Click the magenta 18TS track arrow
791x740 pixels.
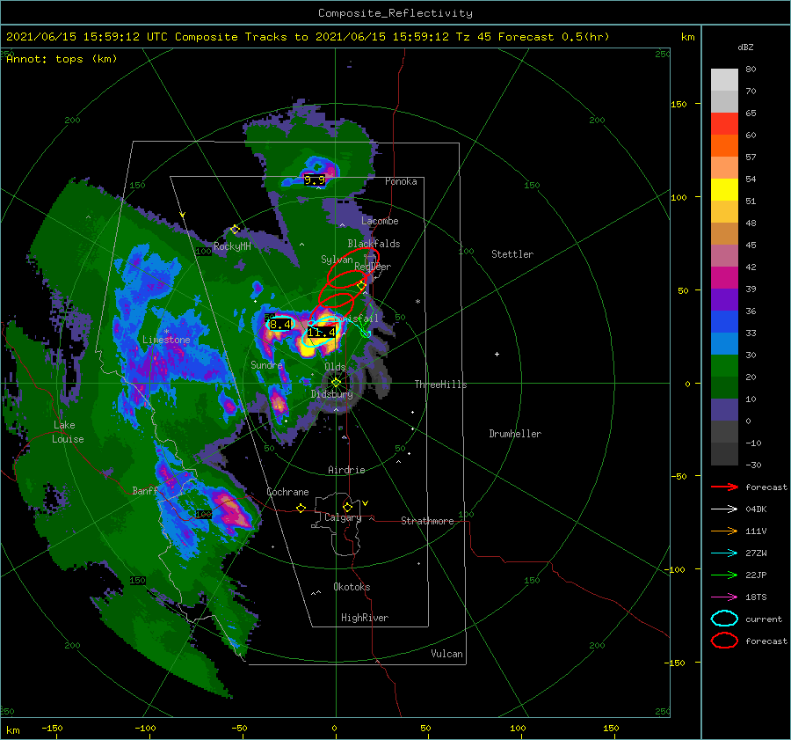(x=724, y=597)
